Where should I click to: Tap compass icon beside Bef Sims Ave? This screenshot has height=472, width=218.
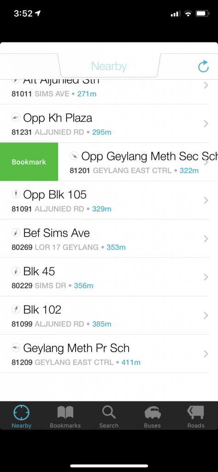(x=16, y=233)
